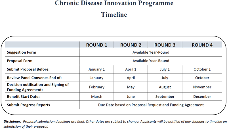Click the Chronic Disease Innovation Programme title
The image size is (227, 129).
[x=114, y=4]
